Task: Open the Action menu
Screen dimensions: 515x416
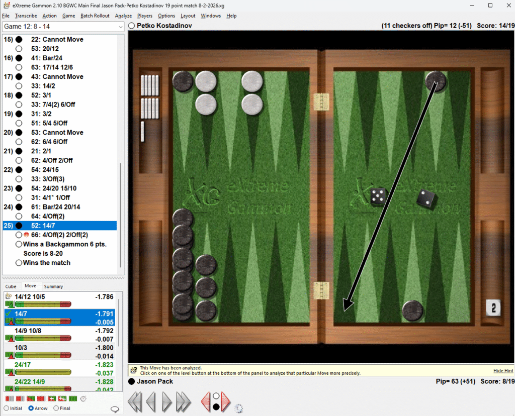Action: click(x=49, y=16)
